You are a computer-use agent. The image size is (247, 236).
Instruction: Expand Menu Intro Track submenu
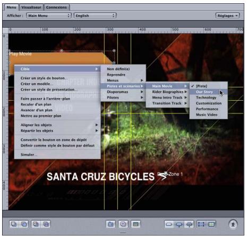pos(167,97)
